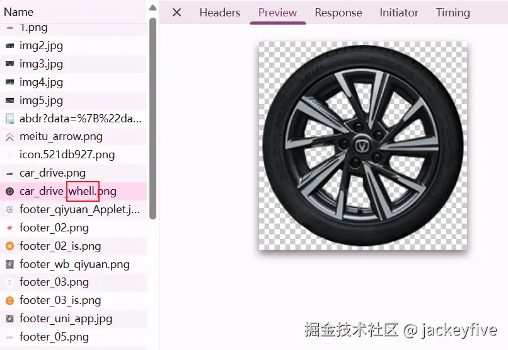Screen dimensions: 508x350
Task: Select the footer_qiyuan_Applet request
Action: 73,209
